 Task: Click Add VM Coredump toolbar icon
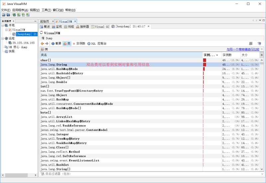pos(23,15)
